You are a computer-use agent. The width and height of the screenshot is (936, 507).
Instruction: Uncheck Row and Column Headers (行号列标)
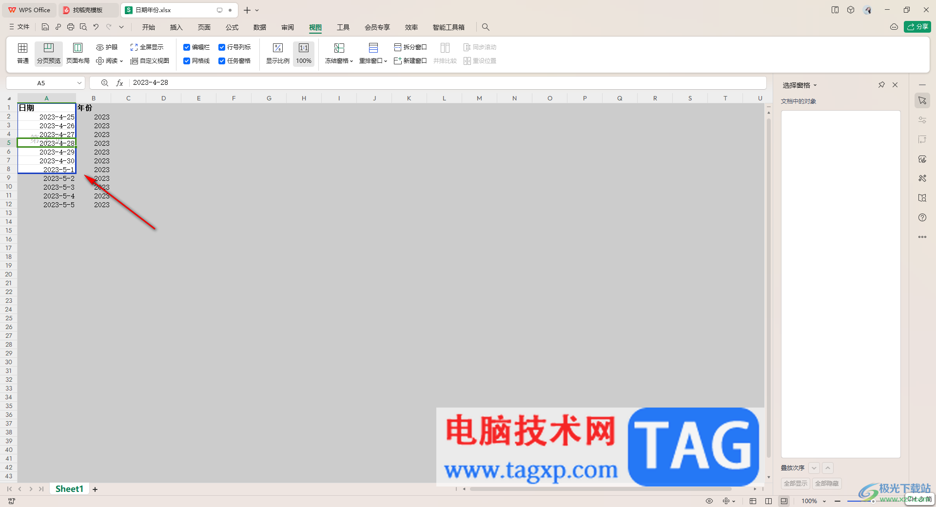pyautogui.click(x=222, y=47)
